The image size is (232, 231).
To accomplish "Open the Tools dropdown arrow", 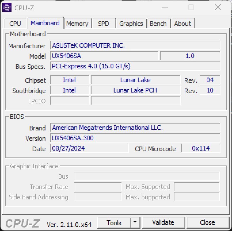I will (x=134, y=222).
